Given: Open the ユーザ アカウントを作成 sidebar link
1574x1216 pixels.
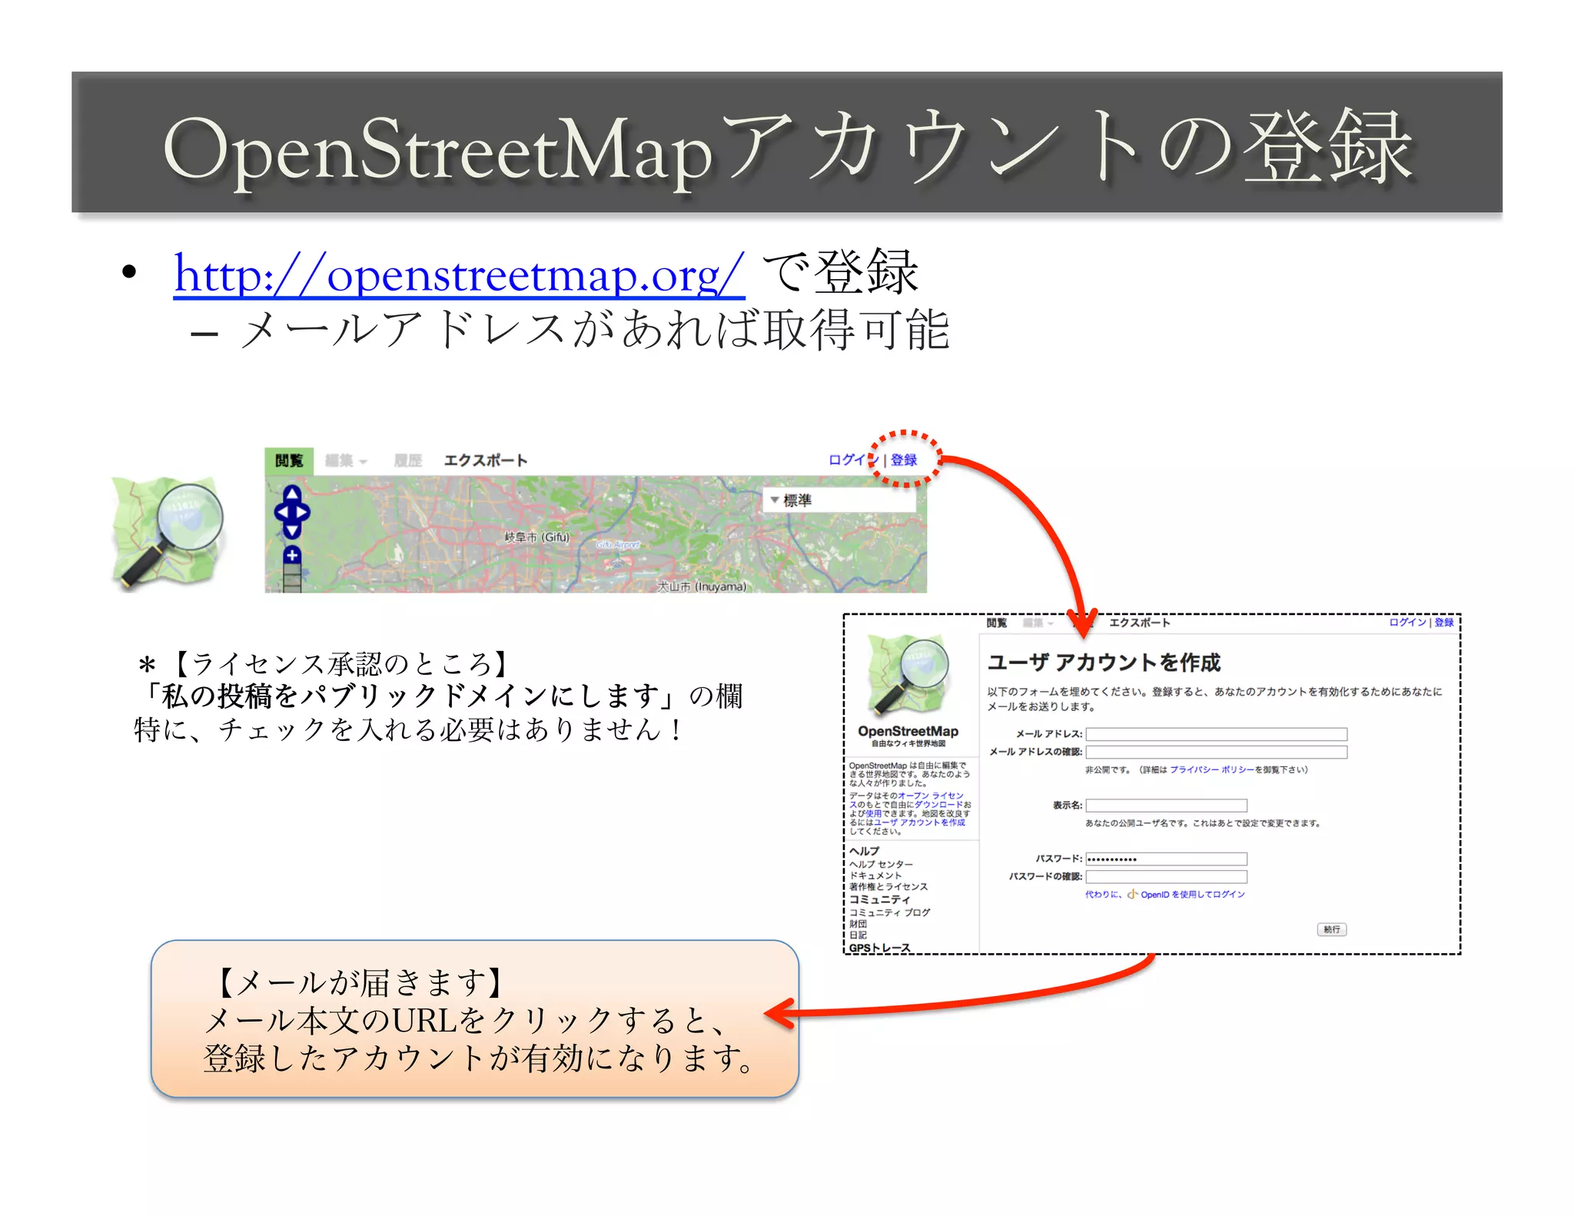Looking at the screenshot, I should coord(919,822).
